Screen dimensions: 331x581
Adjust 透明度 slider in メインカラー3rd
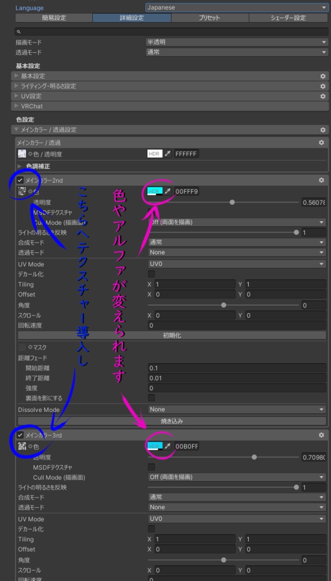click(x=223, y=457)
